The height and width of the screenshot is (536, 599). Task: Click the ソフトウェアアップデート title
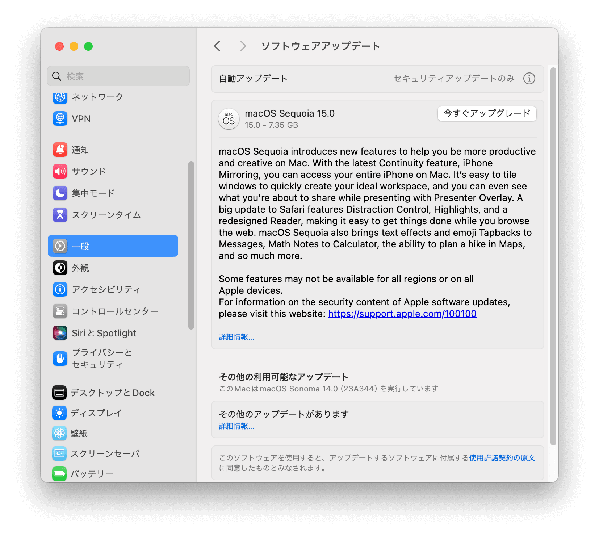tap(321, 46)
